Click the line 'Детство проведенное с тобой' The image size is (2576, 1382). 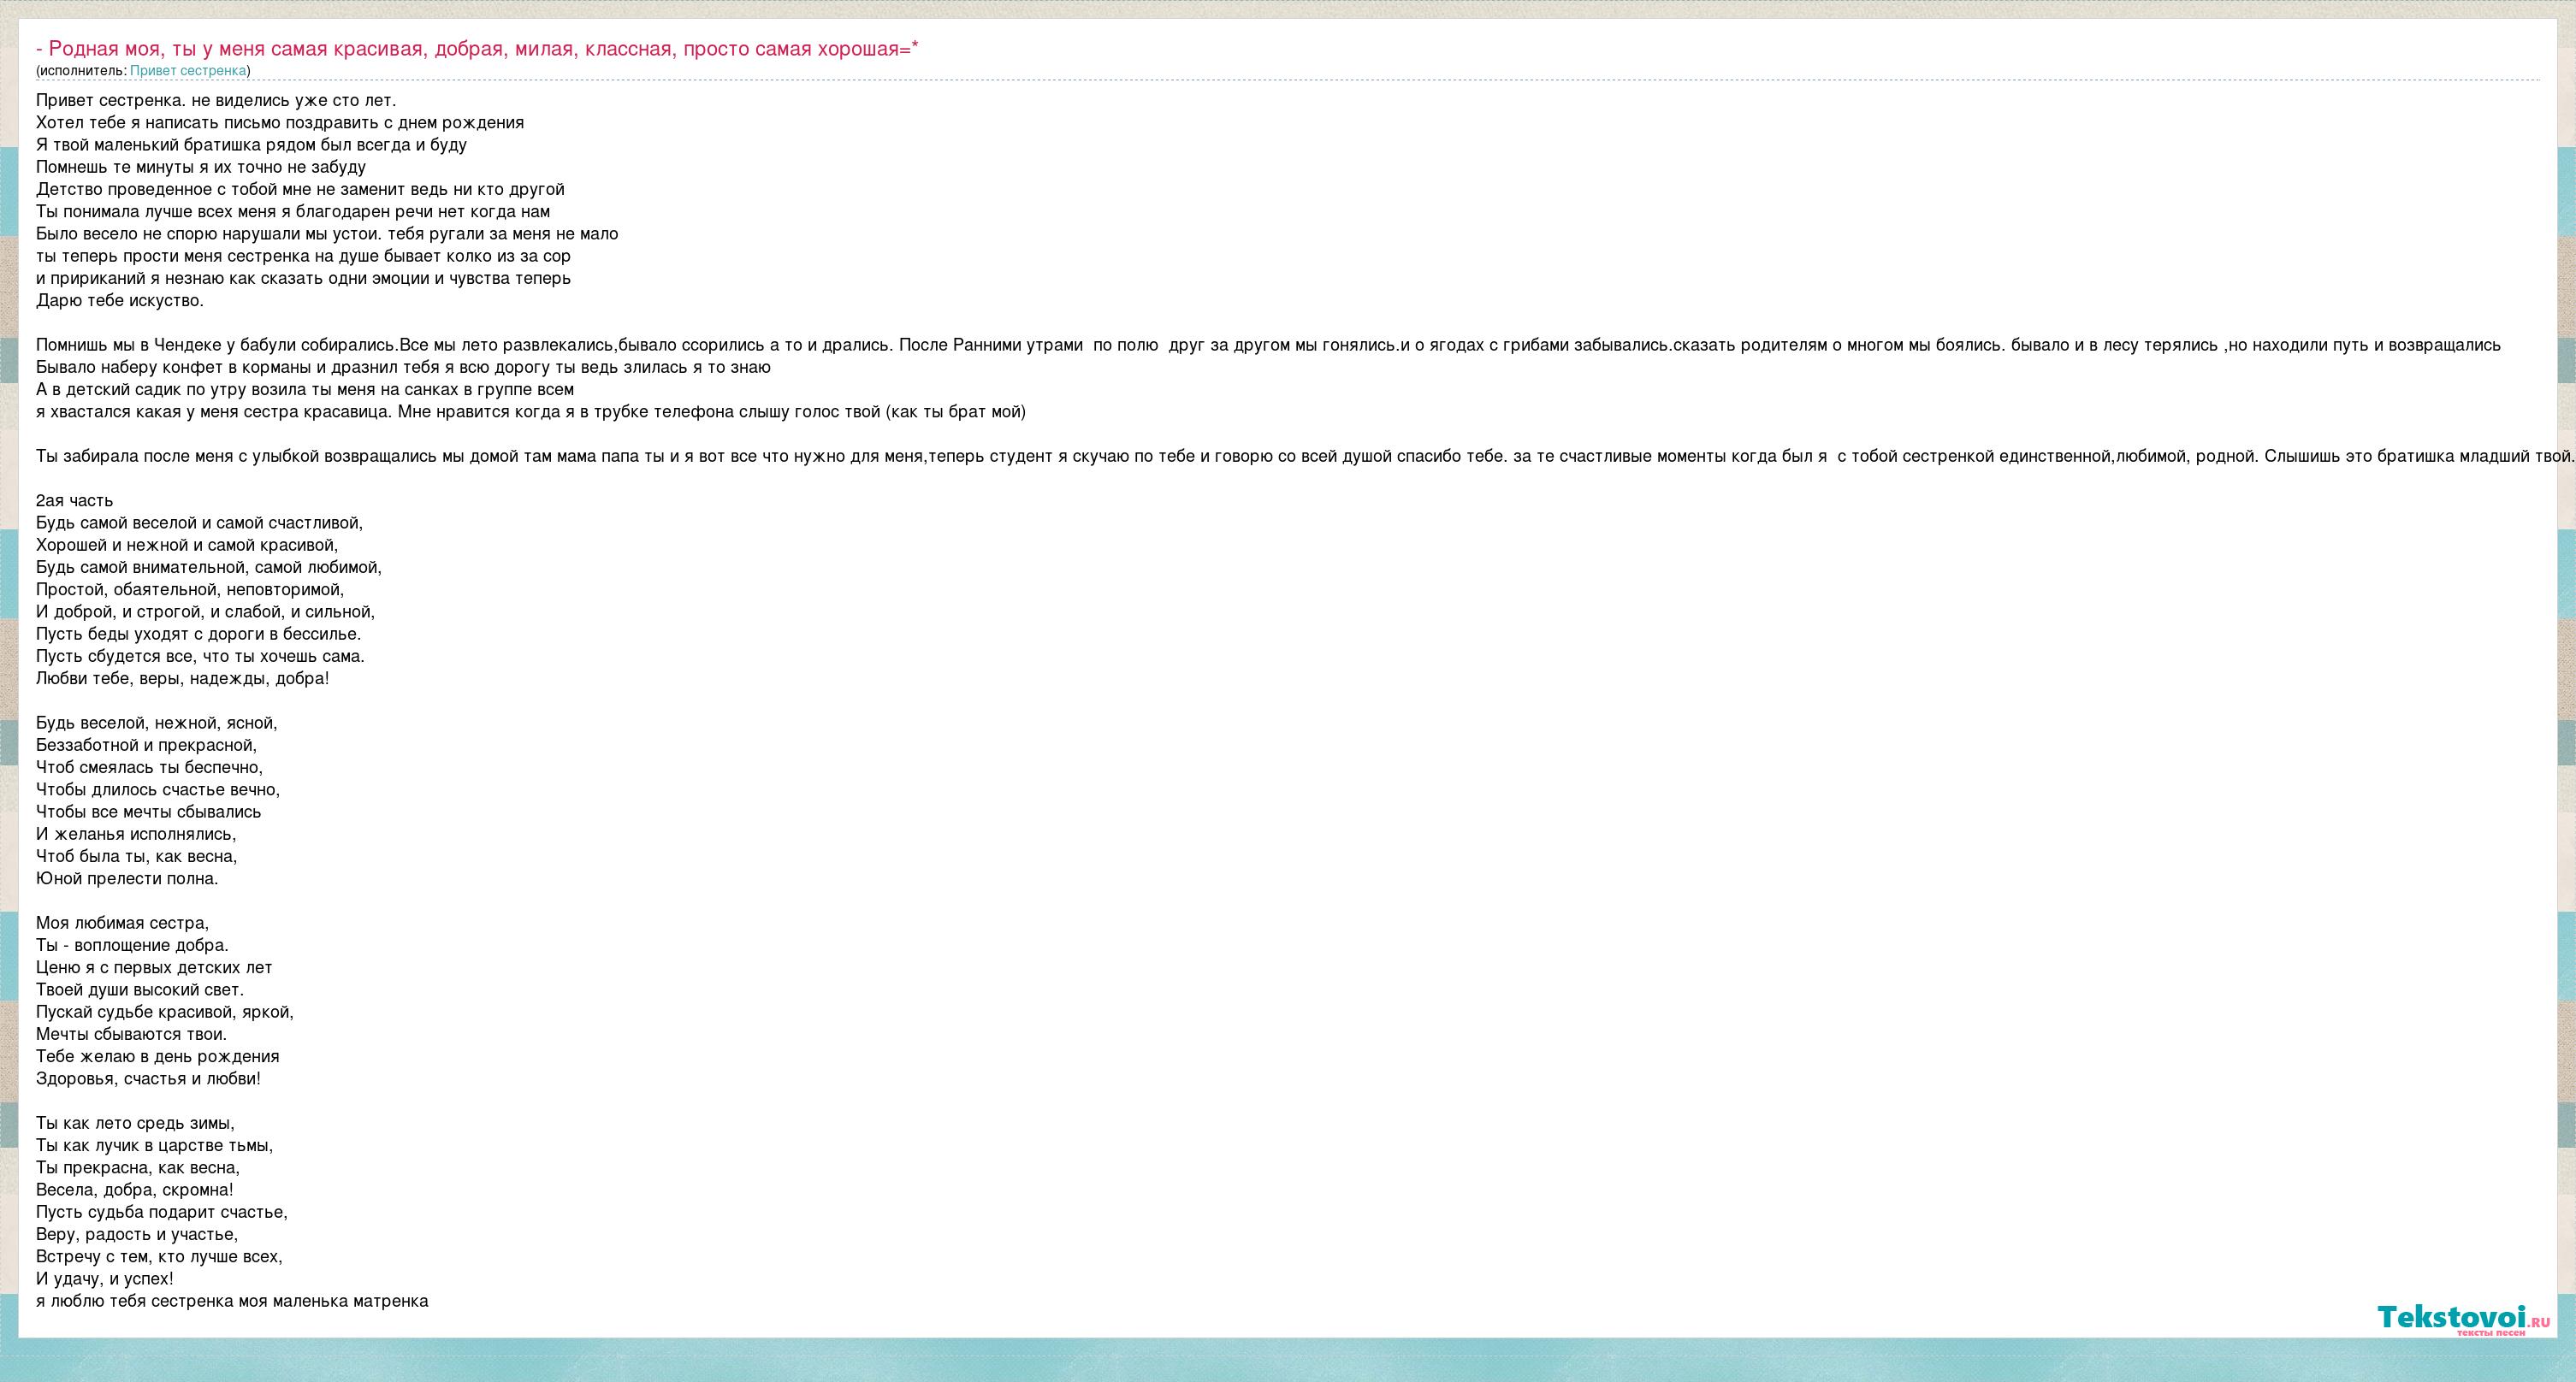(x=300, y=190)
